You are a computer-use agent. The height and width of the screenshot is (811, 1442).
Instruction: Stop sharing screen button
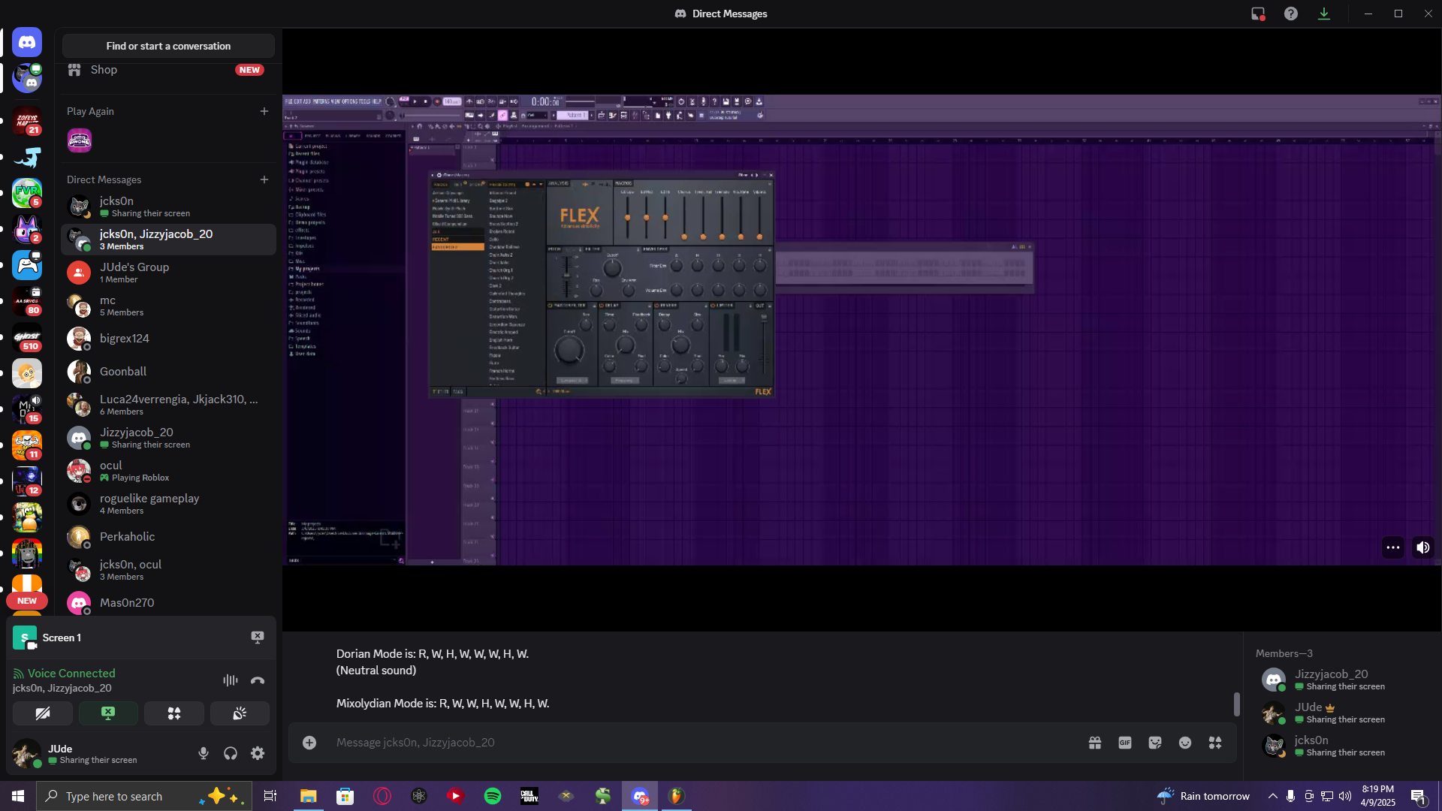[x=108, y=713]
